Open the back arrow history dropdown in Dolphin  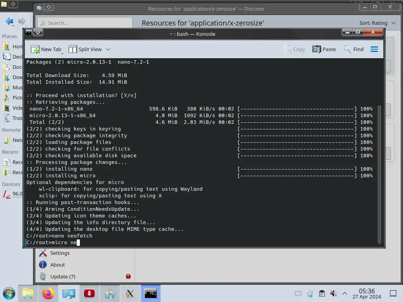[13, 26]
